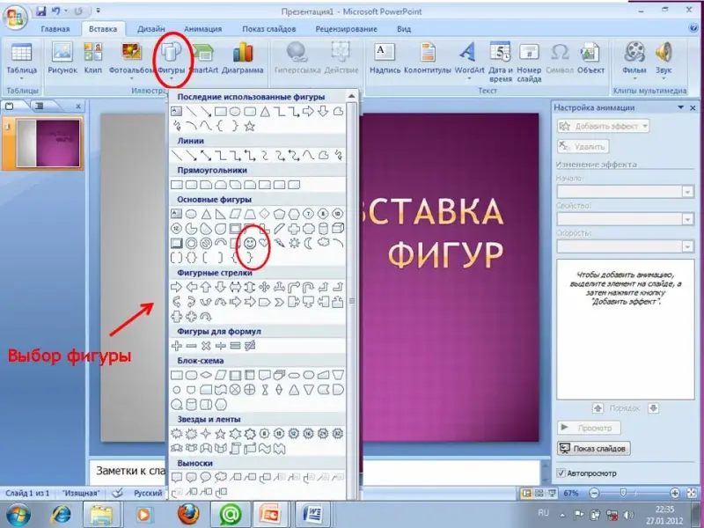Screen dimensions: 704x528
Task: Open the Добавить эффект dropdown
Action: 605,126
